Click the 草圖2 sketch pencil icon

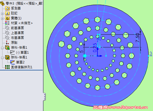coord(13,62)
